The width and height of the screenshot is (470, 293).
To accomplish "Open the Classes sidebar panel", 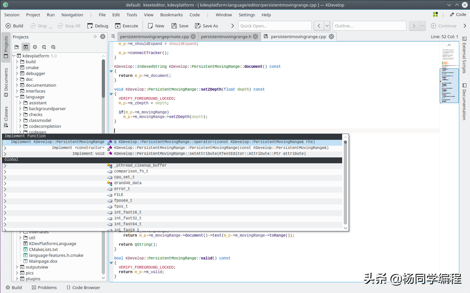I will coord(5,113).
